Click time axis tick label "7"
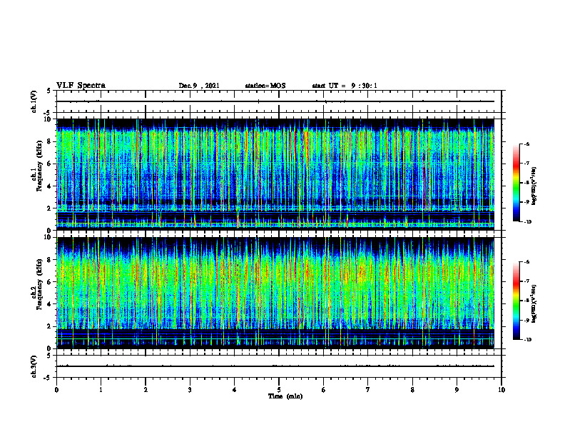The image size is (565, 437). pyautogui.click(x=368, y=390)
